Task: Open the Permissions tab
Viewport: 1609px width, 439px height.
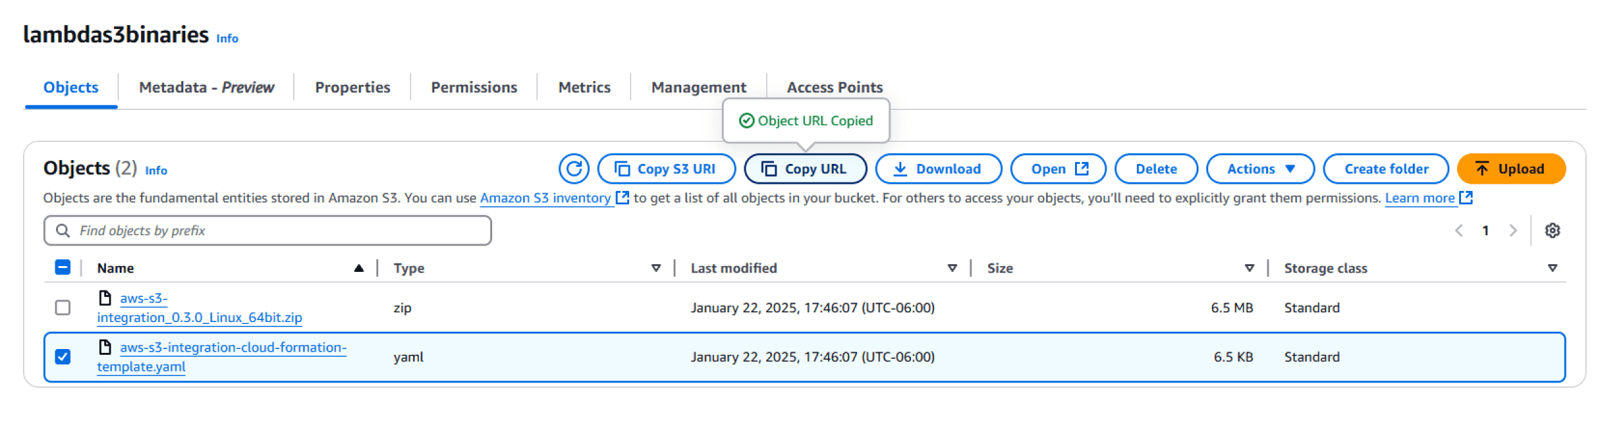Action: 474,87
